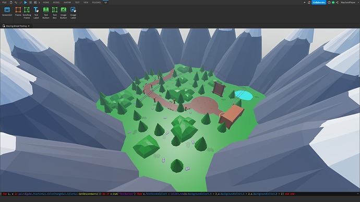The height and width of the screenshot is (202, 360).
Task: Close the Staying Ahead Testing tab
Action: tap(29, 26)
